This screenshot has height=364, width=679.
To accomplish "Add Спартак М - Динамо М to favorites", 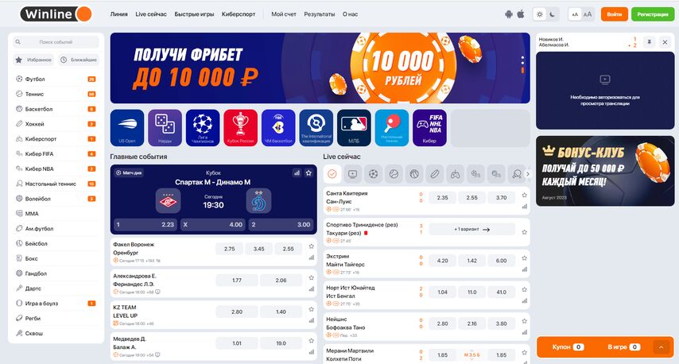I will click(x=308, y=172).
